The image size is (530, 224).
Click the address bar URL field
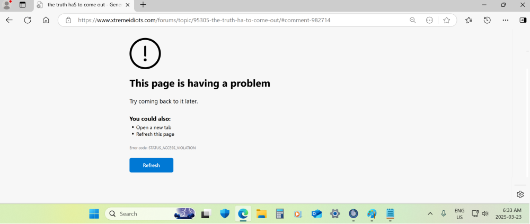[238, 20]
